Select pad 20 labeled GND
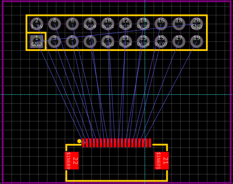The height and width of the screenshot is (184, 233). (x=197, y=24)
